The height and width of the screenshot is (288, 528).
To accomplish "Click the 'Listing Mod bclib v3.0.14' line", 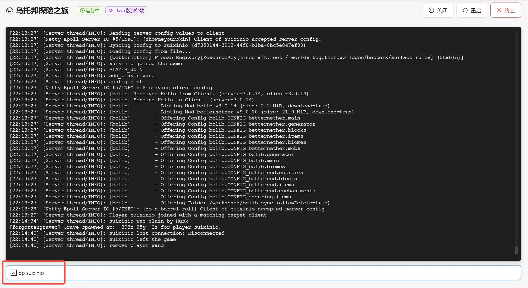I will (x=170, y=106).
